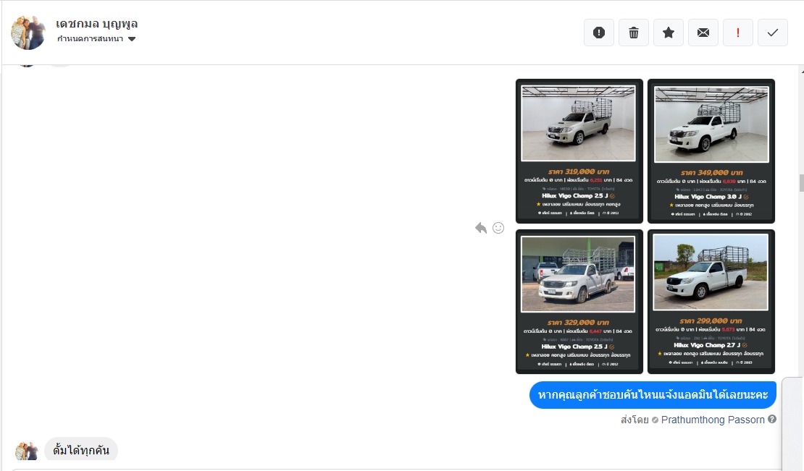Open customer avatar beside last message
This screenshot has height=471, width=804.
coord(27,451)
